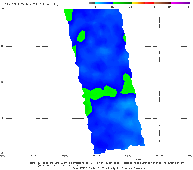Click the latitude label '15'
193x170 pixels.
tap(2, 46)
